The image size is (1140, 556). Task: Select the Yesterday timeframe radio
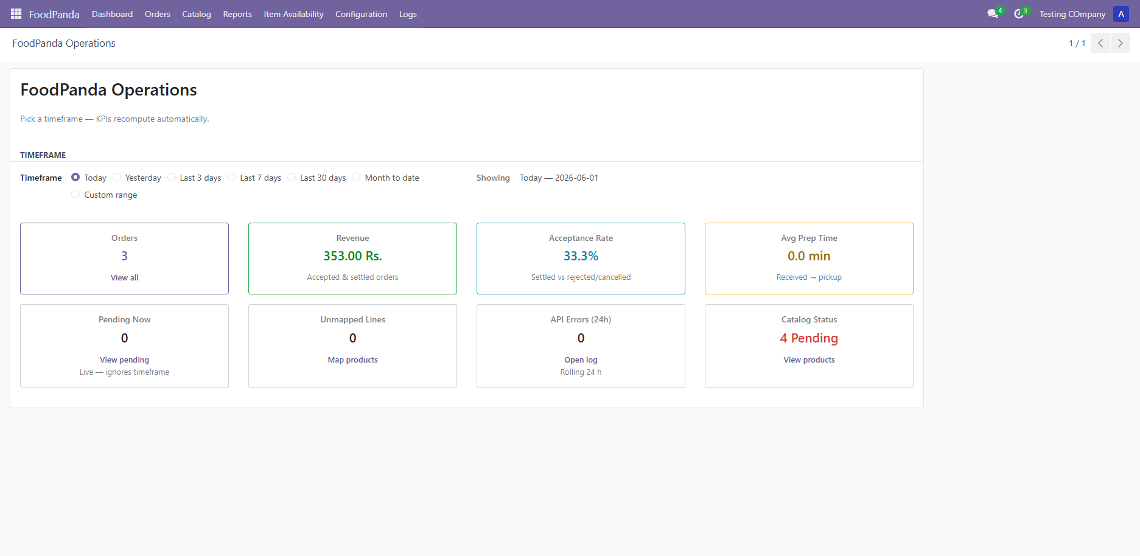[x=117, y=177]
